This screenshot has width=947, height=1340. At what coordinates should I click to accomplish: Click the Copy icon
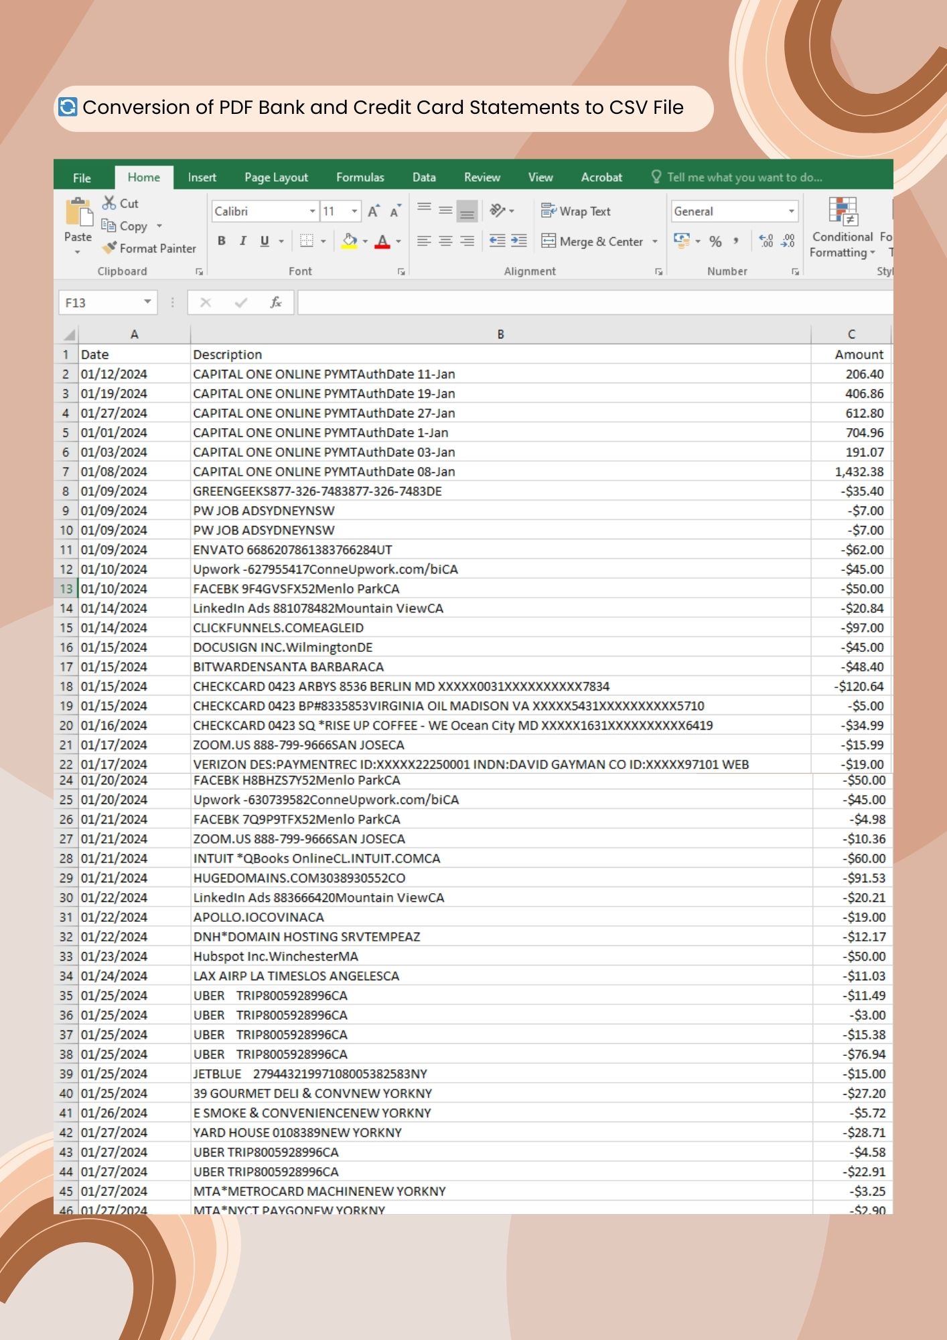pyautogui.click(x=108, y=226)
